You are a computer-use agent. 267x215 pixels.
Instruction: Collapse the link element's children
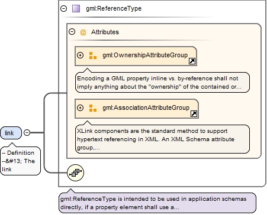pyautogui.click(x=27, y=133)
